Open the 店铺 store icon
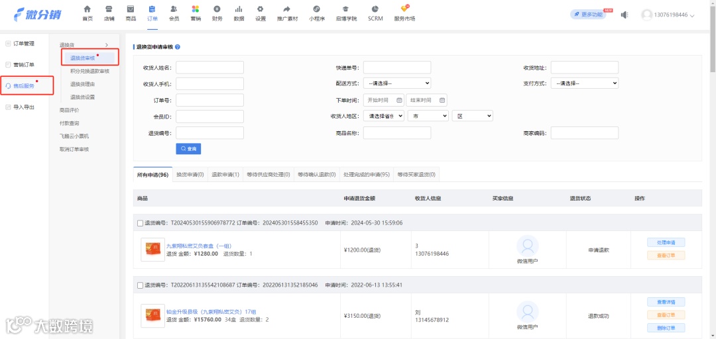The height and width of the screenshot is (339, 716). point(109,9)
